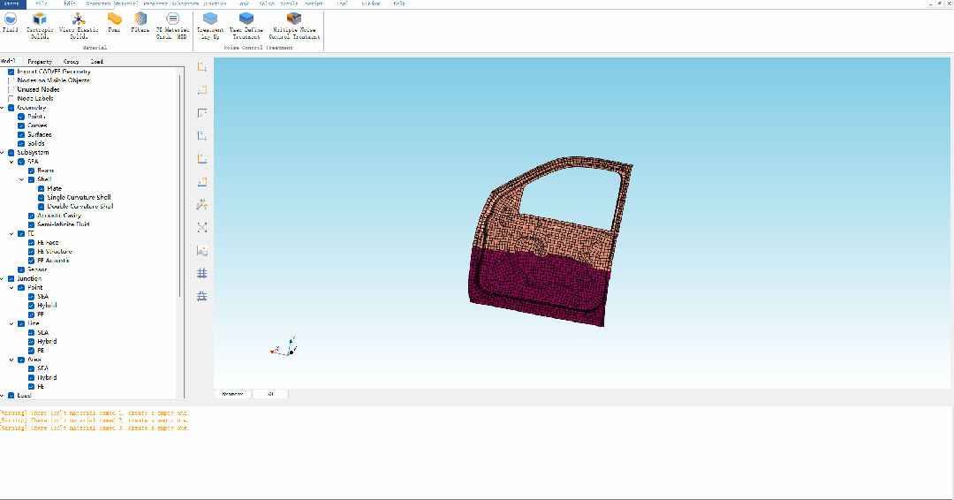Switch to the Property panel tab

[40, 62]
